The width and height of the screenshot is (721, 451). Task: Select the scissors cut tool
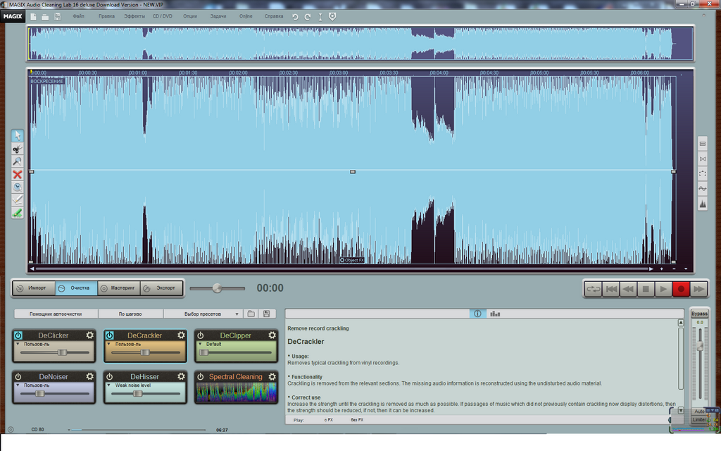(x=18, y=149)
